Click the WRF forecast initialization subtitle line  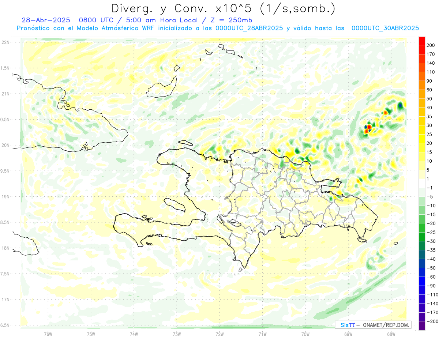218,28
